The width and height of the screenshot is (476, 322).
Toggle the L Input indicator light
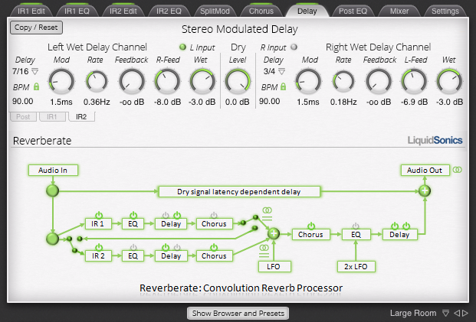pos(182,47)
